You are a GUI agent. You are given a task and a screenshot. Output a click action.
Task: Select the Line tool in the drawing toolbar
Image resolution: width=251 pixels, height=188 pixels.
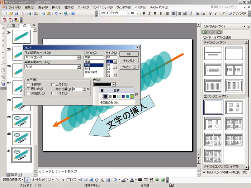click(x=57, y=180)
